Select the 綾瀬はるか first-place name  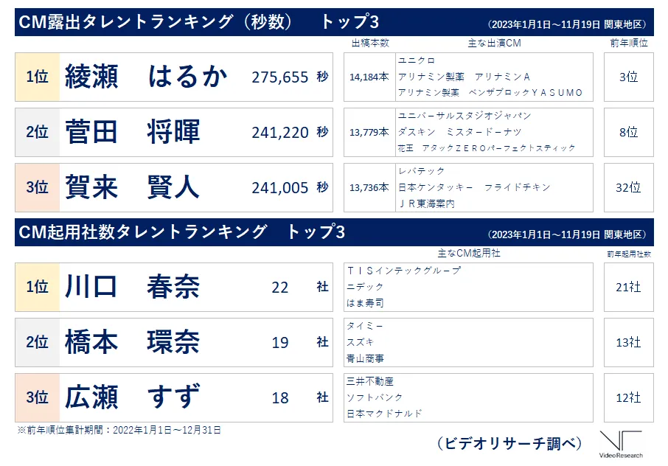[x=146, y=77]
